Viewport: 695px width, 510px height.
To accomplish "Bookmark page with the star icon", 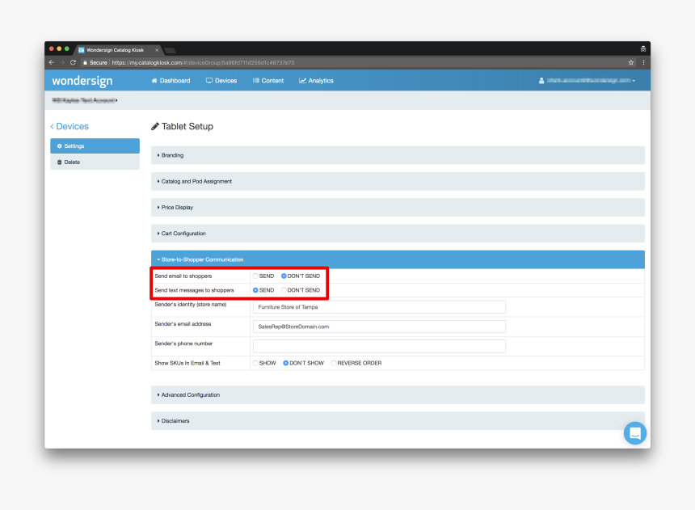I will coord(630,62).
